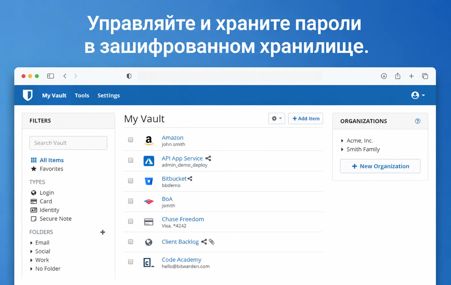Click the Chase Freedom card icon

(x=149, y=222)
